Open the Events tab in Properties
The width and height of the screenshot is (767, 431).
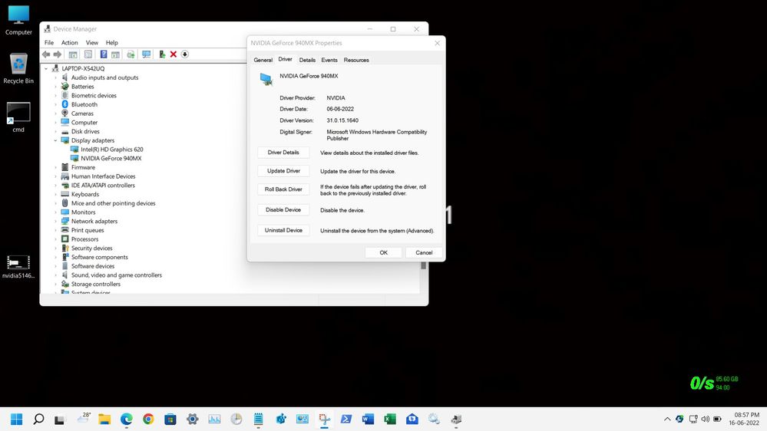pos(329,60)
